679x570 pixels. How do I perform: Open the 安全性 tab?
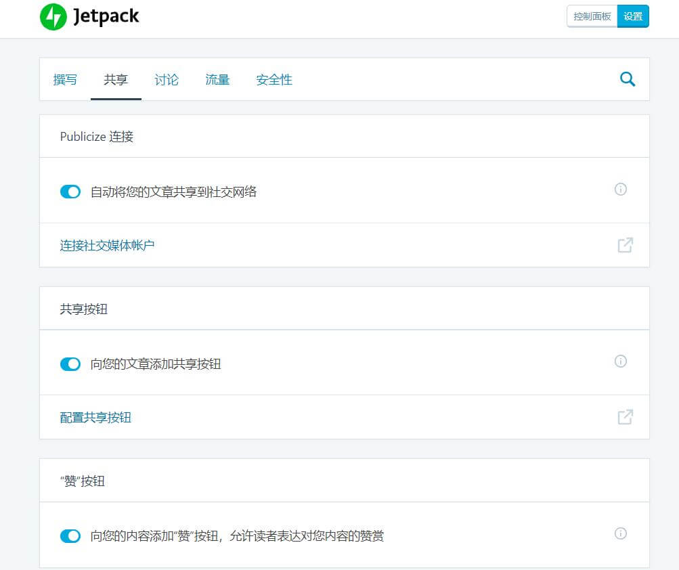click(x=274, y=80)
